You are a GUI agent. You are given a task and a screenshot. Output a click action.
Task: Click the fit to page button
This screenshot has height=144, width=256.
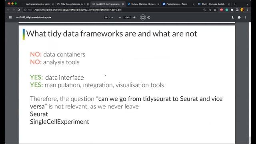coord(143,18)
